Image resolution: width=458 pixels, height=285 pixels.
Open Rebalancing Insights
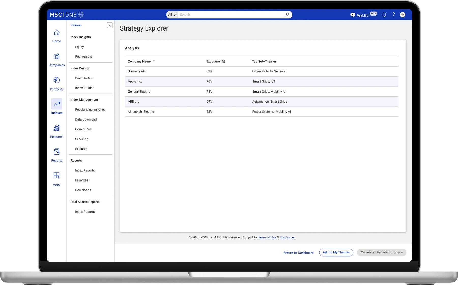90,110
